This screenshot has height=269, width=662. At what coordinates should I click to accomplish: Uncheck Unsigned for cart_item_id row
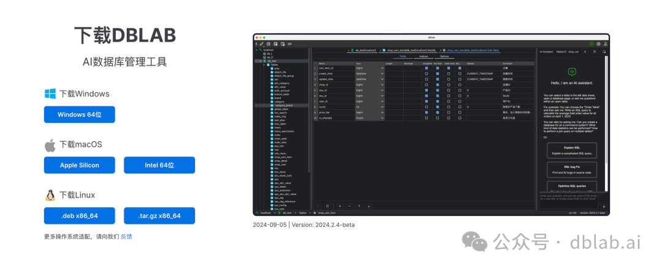tap(427, 68)
